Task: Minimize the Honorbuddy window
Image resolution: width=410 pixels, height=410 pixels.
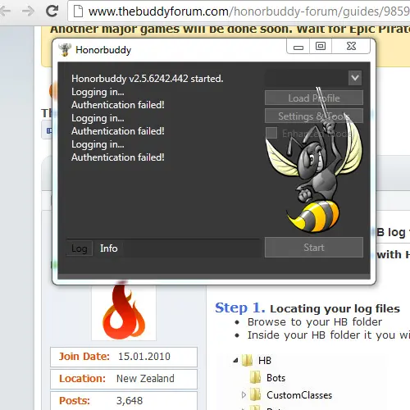Action: (298, 47)
